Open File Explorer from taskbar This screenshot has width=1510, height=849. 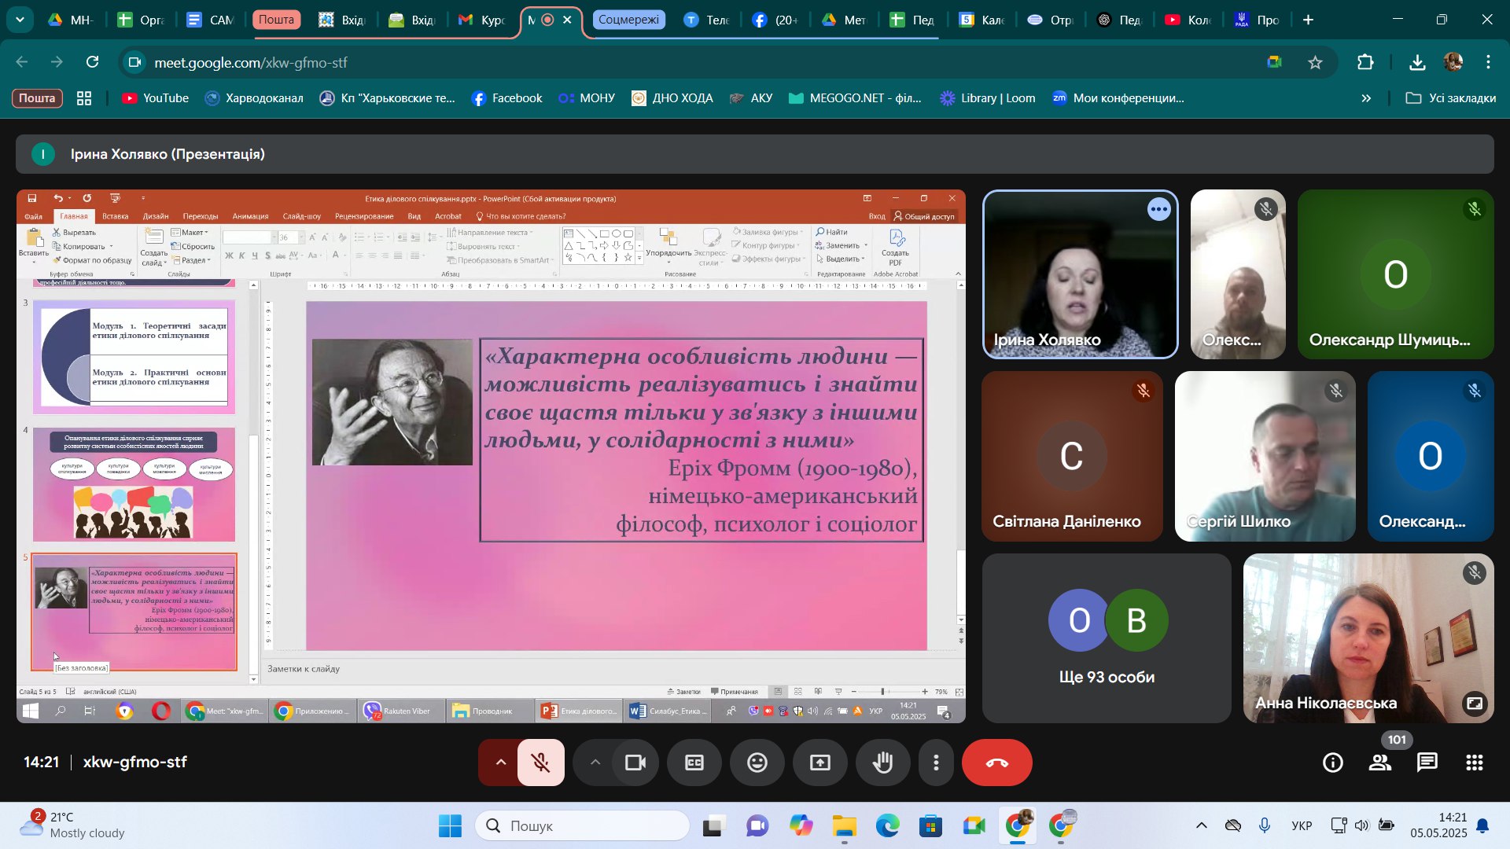click(x=845, y=826)
